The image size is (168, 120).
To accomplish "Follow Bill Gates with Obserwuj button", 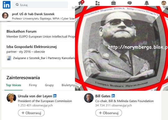I will (109, 113).
